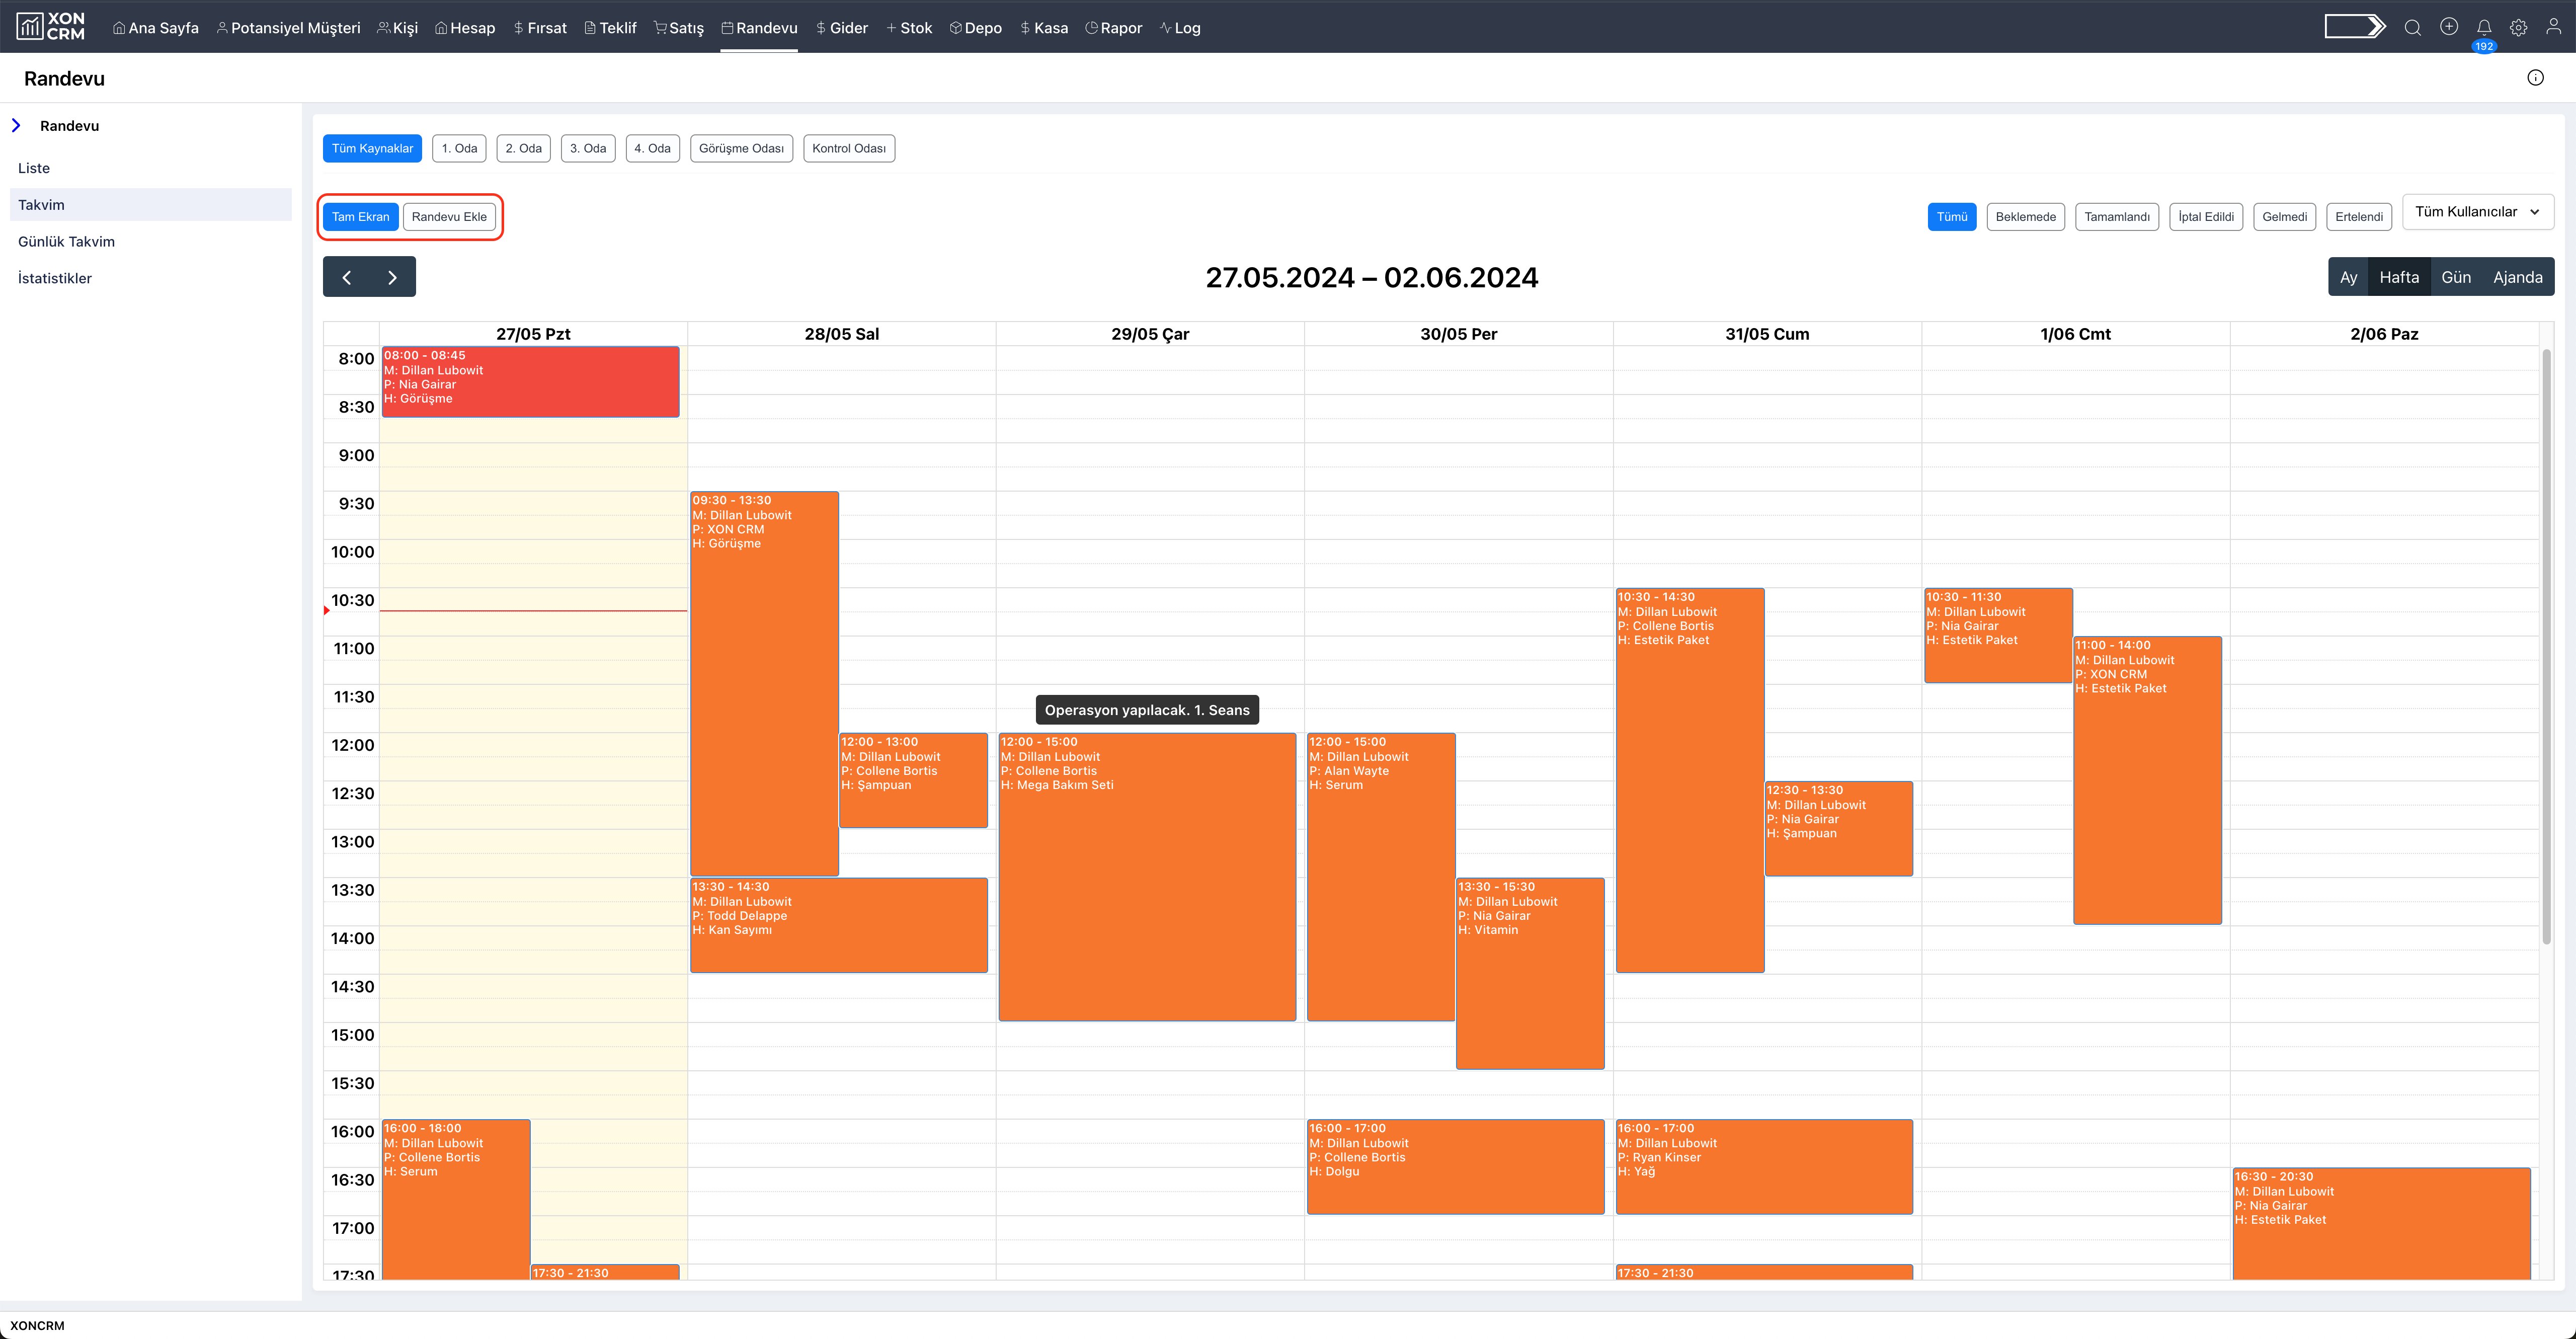The width and height of the screenshot is (2576, 1339).
Task: Collapse the Randevu sidebar chevron
Action: click(16, 125)
